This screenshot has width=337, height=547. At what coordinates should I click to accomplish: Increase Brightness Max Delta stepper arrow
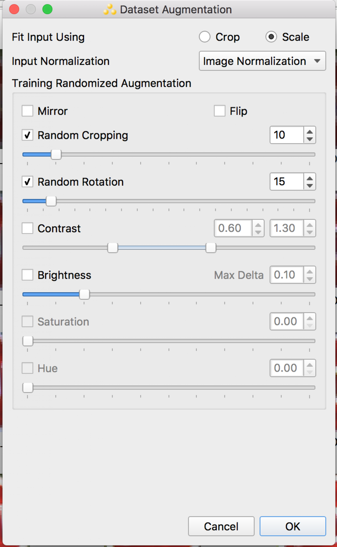tap(309, 272)
